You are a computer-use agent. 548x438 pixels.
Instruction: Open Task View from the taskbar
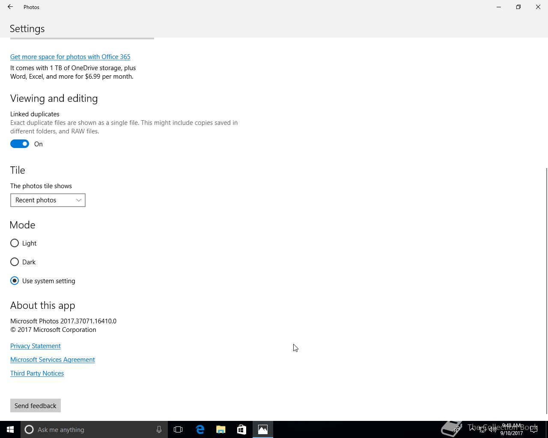pos(178,429)
